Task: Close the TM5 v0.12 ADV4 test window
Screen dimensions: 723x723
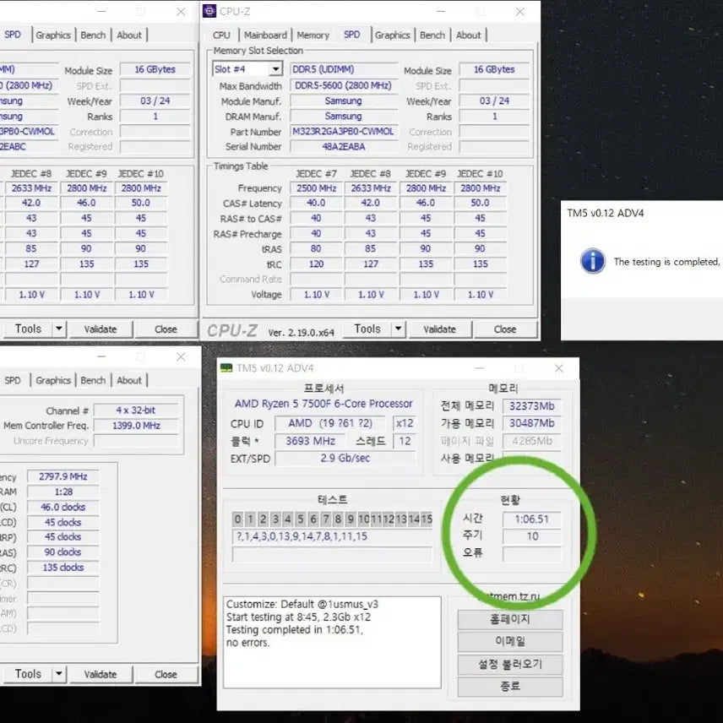Action: click(x=559, y=368)
